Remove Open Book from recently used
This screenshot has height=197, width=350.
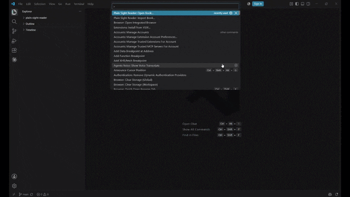tap(236, 13)
